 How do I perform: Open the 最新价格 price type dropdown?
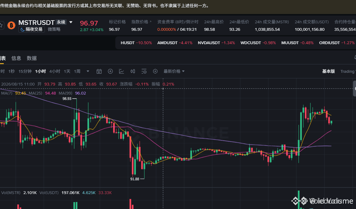[174, 71]
